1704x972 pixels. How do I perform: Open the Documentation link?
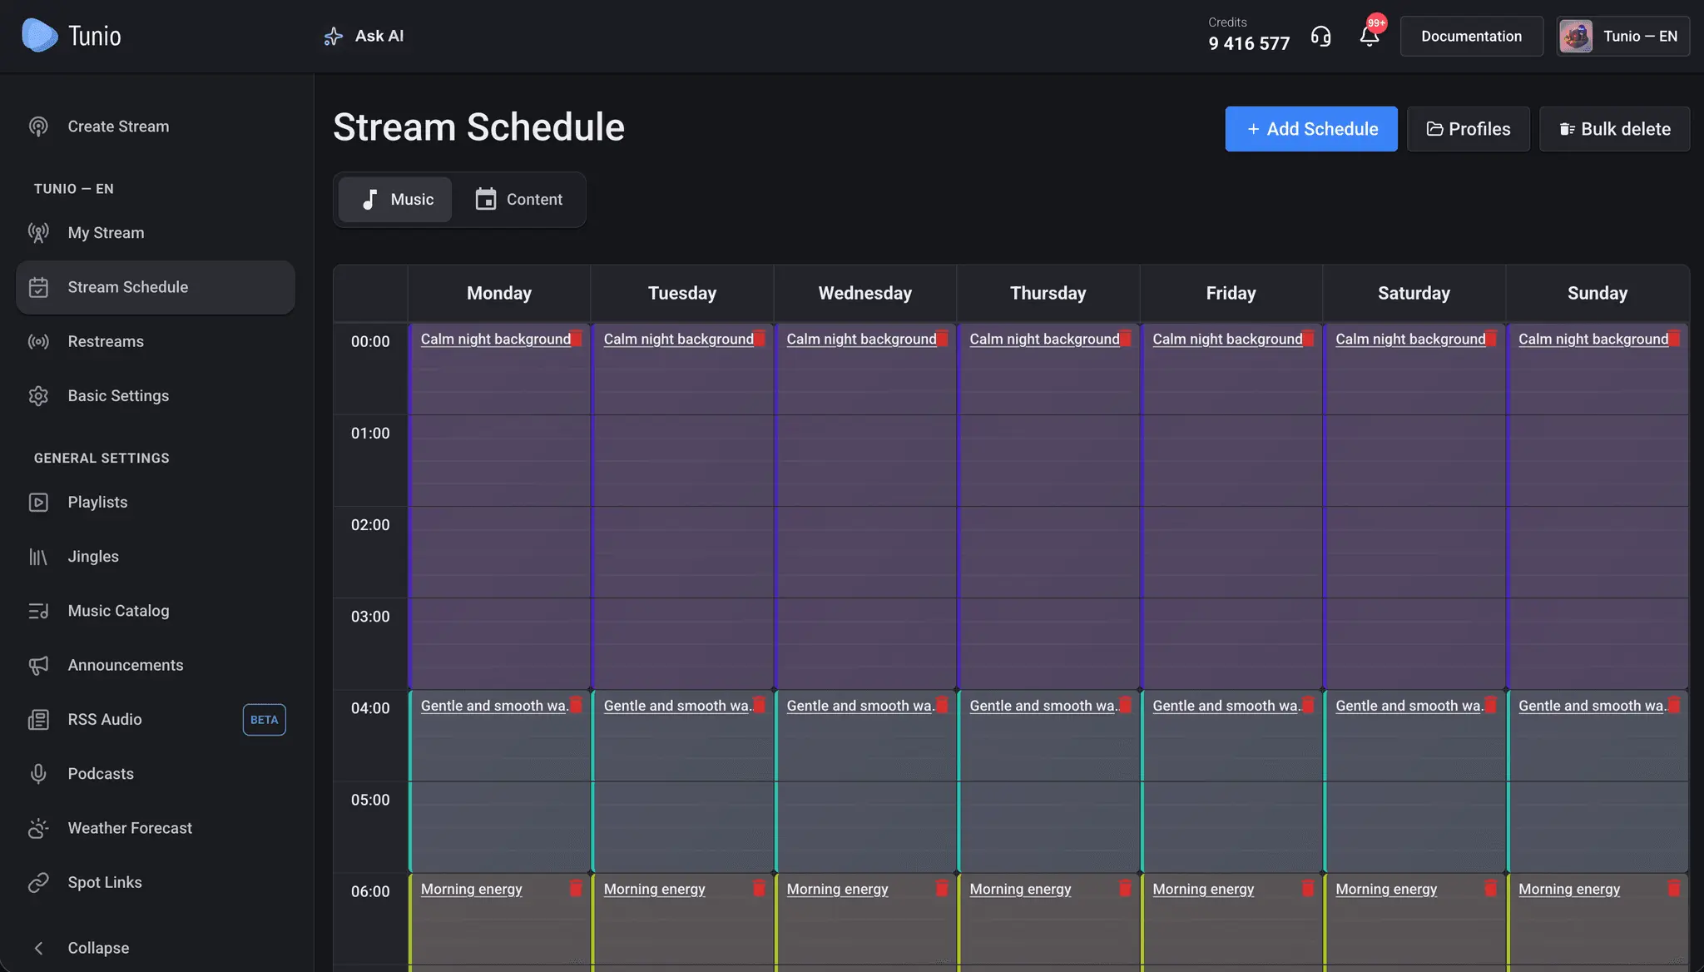(x=1472, y=36)
